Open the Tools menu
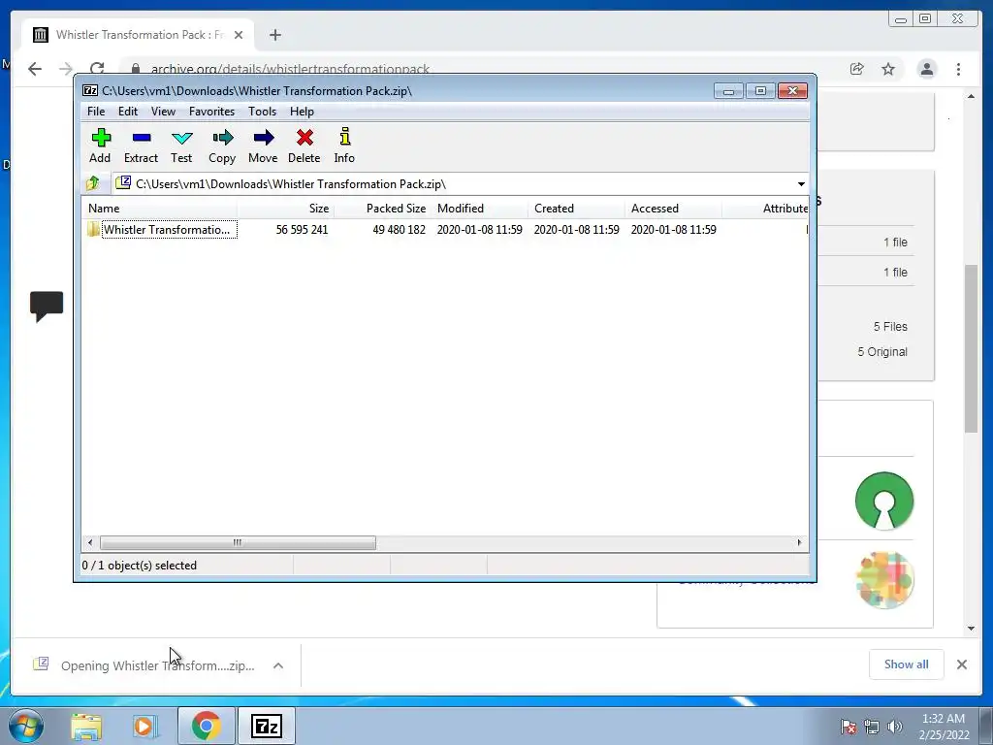 [262, 112]
